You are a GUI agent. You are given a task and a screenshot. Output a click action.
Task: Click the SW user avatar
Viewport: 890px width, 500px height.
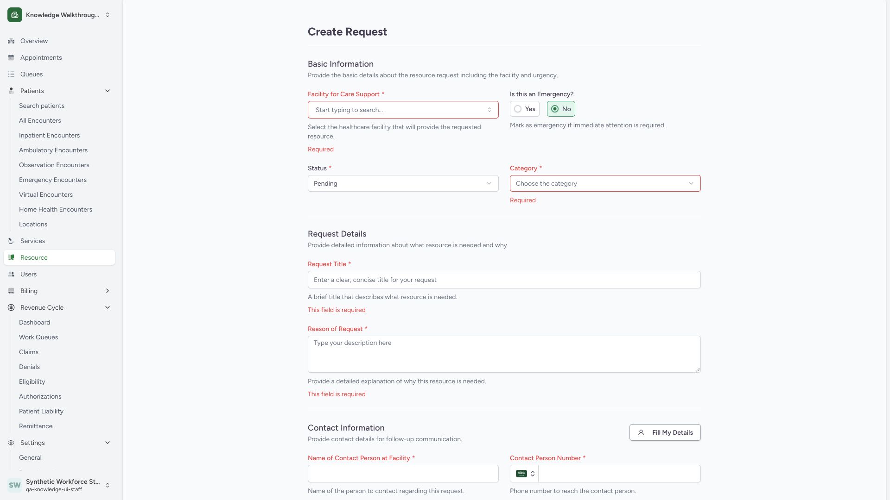click(x=15, y=485)
